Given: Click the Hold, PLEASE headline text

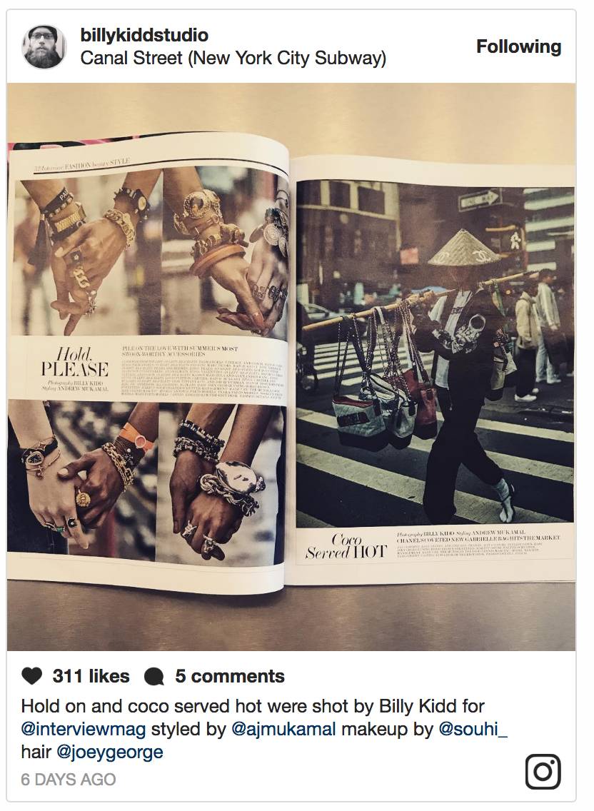Looking at the screenshot, I should (x=75, y=363).
